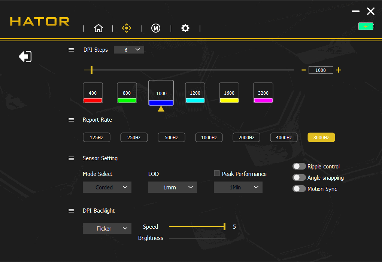Select the 4000Hz report rate
This screenshot has width=382, height=262.
[284, 138]
